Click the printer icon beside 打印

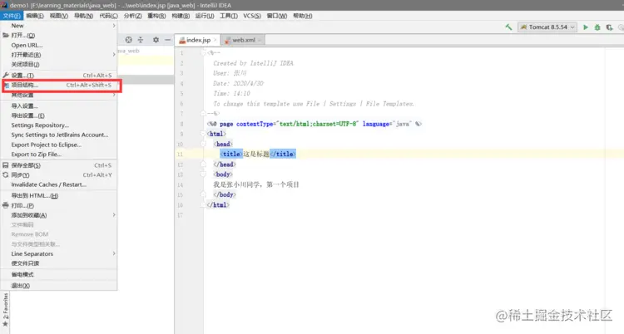tap(6, 205)
